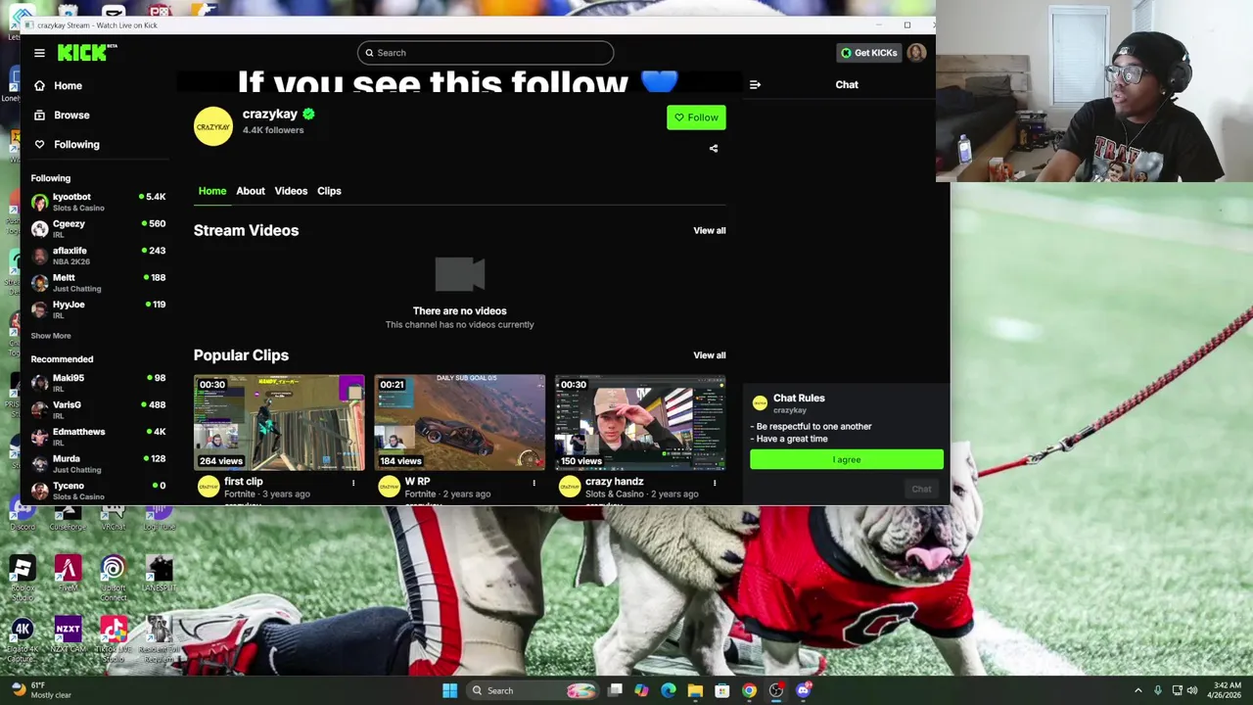1253x705 pixels.
Task: Open VarisG in Recommended list
Action: point(98,410)
